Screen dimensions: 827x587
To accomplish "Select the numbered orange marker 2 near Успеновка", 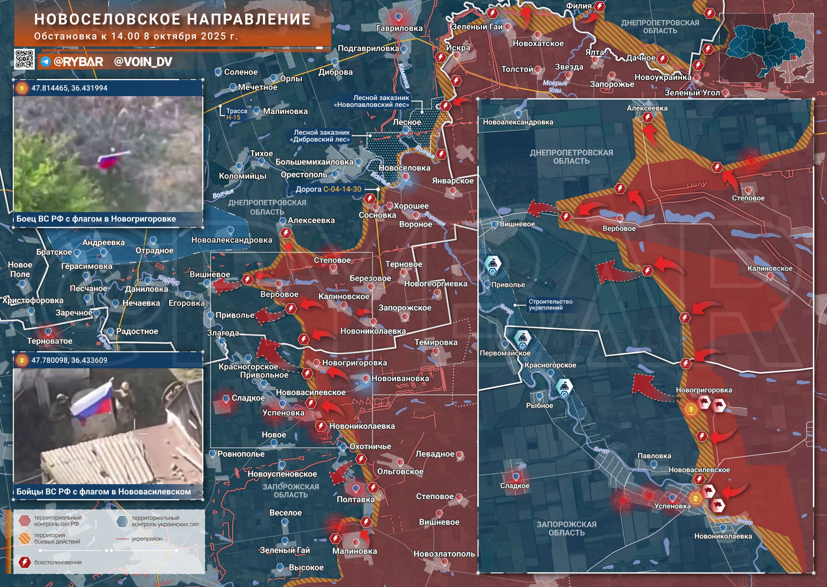I will coord(696,499).
